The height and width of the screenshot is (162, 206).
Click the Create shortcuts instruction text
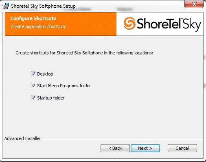click(84, 53)
